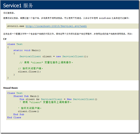Open the localhost Service1.svc?wsdl link
The image size is (140, 134).
pyautogui.click(x=56, y=26)
